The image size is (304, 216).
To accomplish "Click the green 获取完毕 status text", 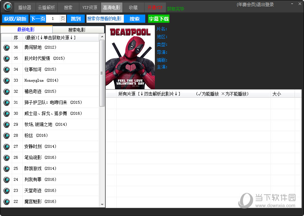I will (x=175, y=9).
